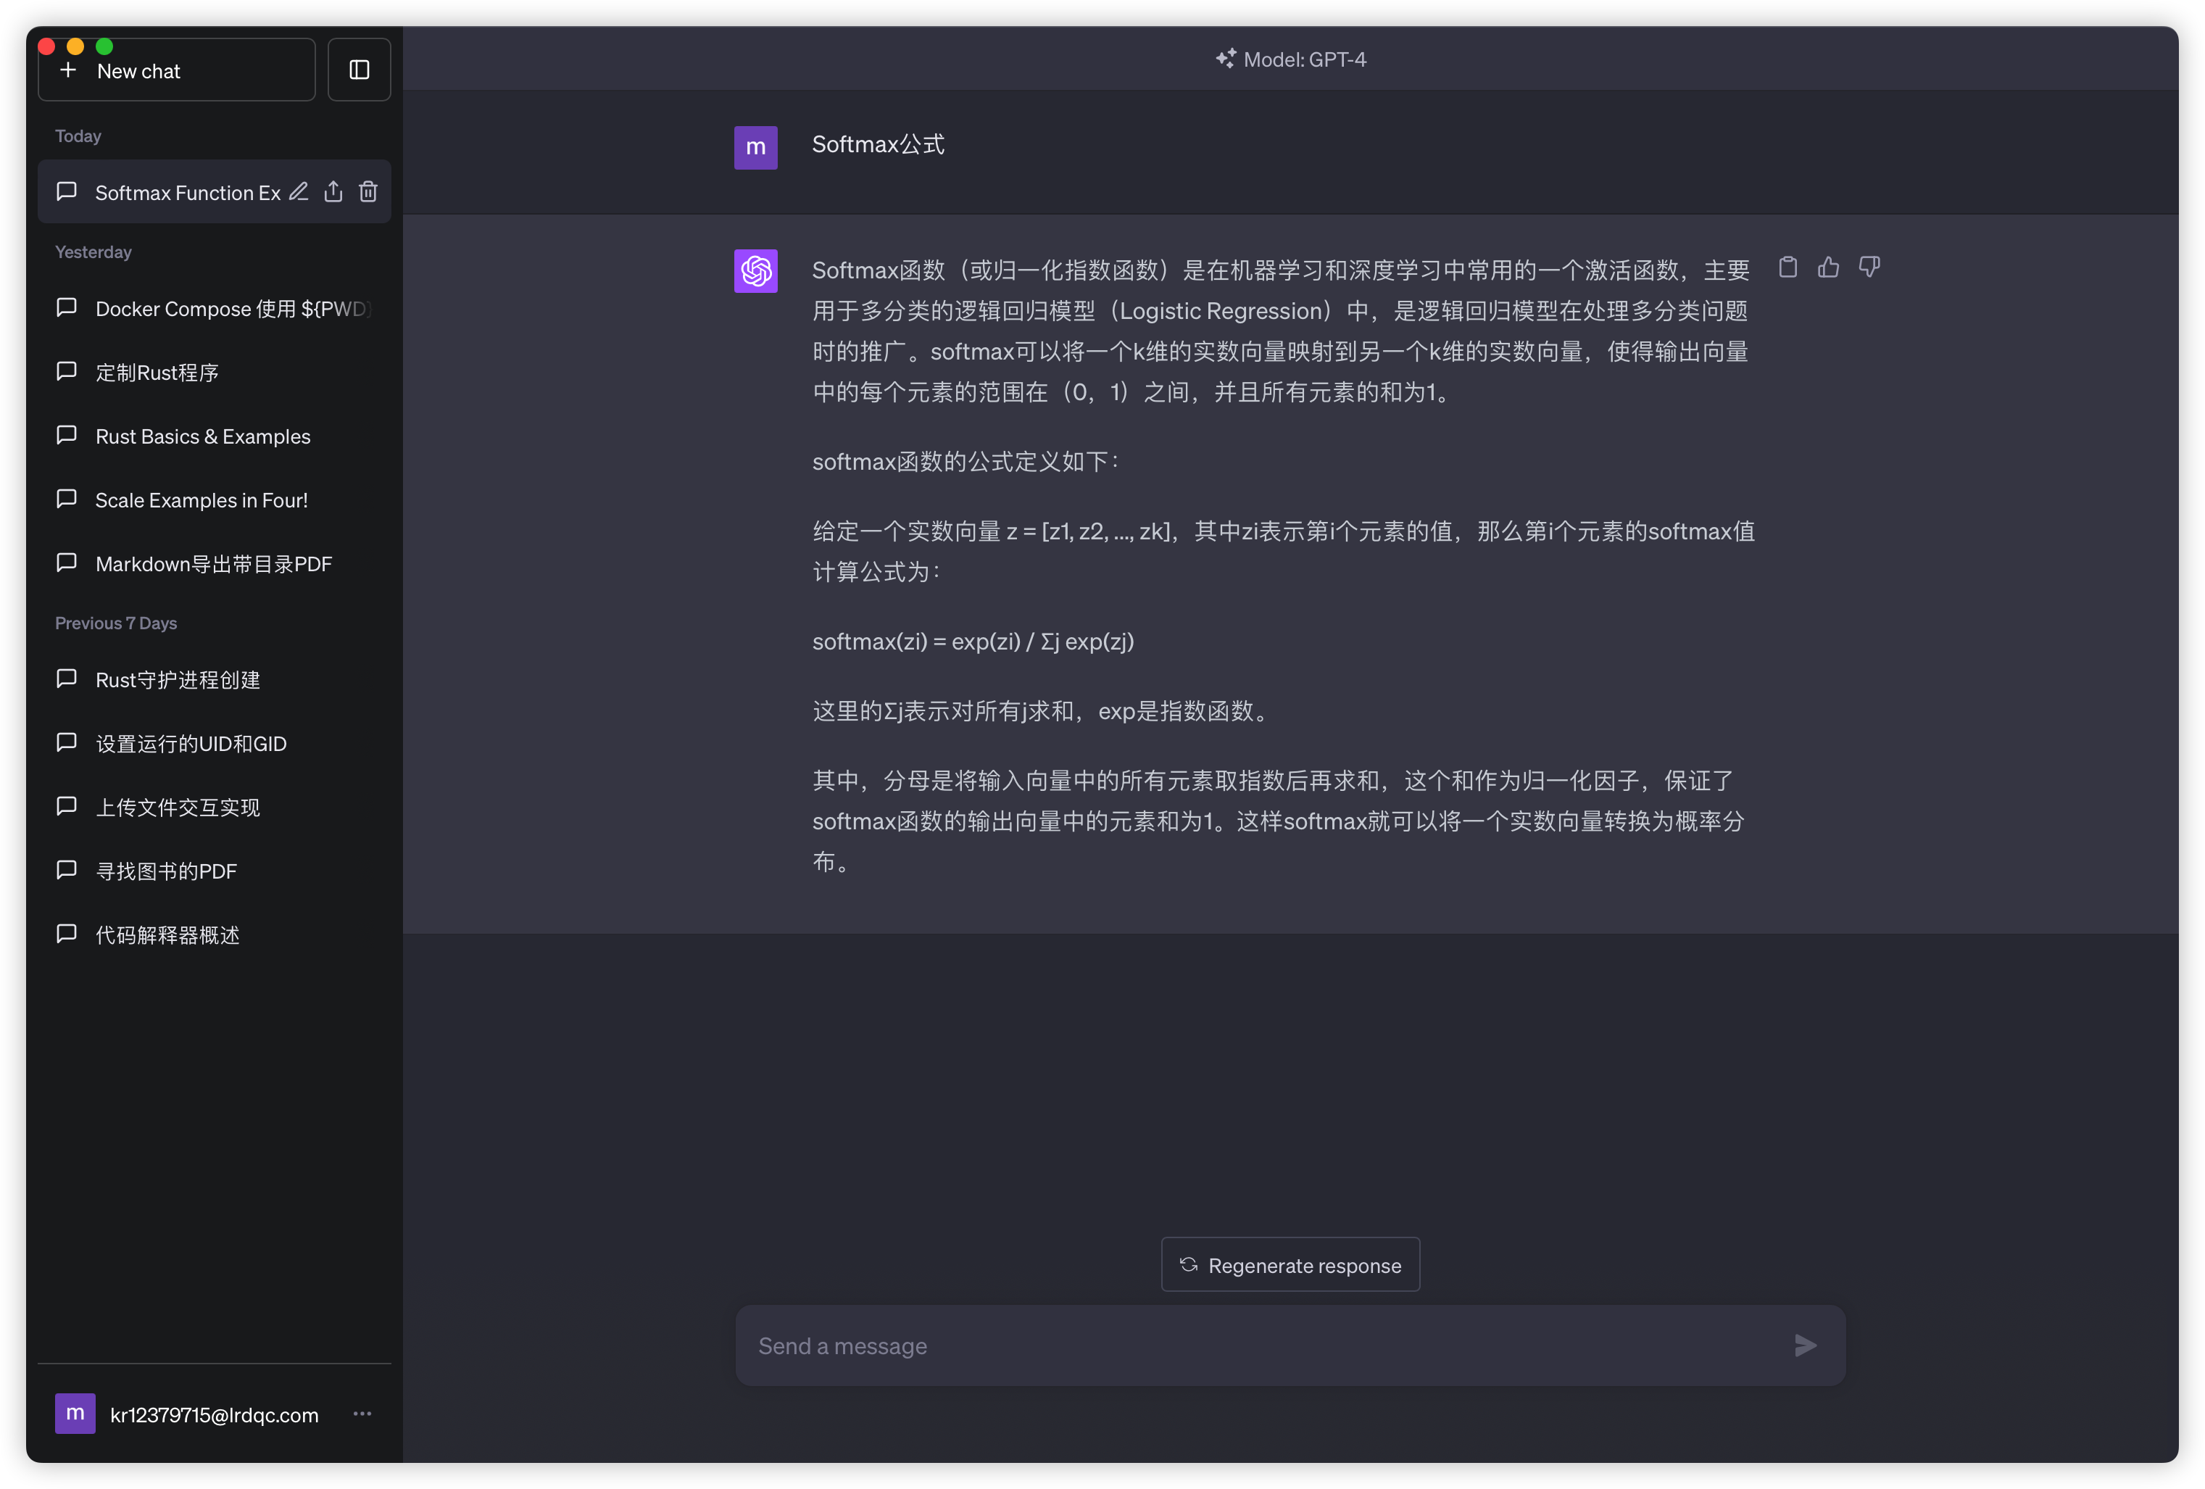
Task: Open the three-dots account options menu
Action: click(362, 1413)
